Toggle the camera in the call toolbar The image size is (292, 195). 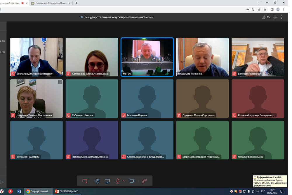click(132, 181)
